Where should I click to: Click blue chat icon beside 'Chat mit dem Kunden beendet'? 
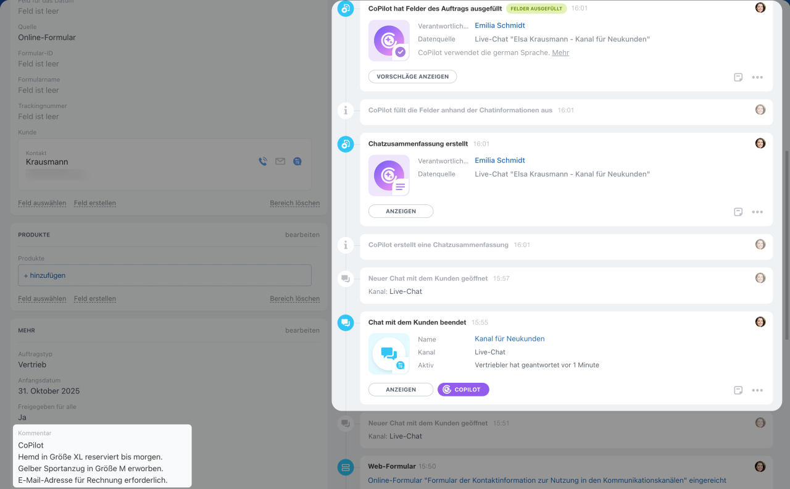[x=346, y=322]
